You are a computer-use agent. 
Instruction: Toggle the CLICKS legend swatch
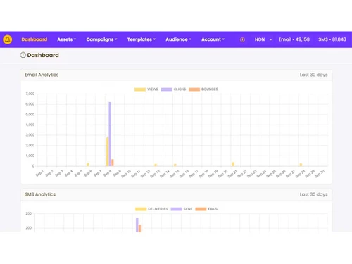pyautogui.click(x=167, y=89)
